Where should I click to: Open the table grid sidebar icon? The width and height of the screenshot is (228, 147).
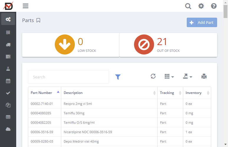click(x=8, y=117)
